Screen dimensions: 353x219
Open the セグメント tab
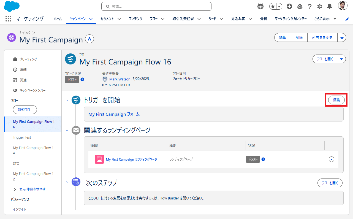107,19
